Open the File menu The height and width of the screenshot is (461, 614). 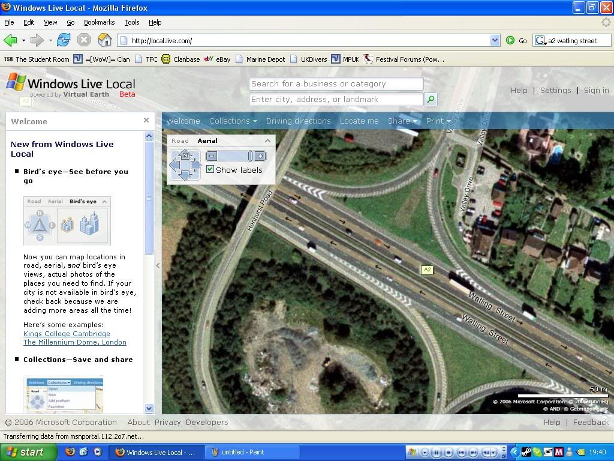(x=9, y=22)
